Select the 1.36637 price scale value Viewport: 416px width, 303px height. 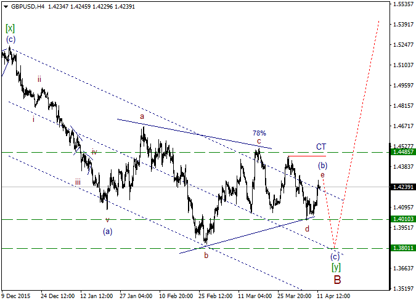(404, 268)
